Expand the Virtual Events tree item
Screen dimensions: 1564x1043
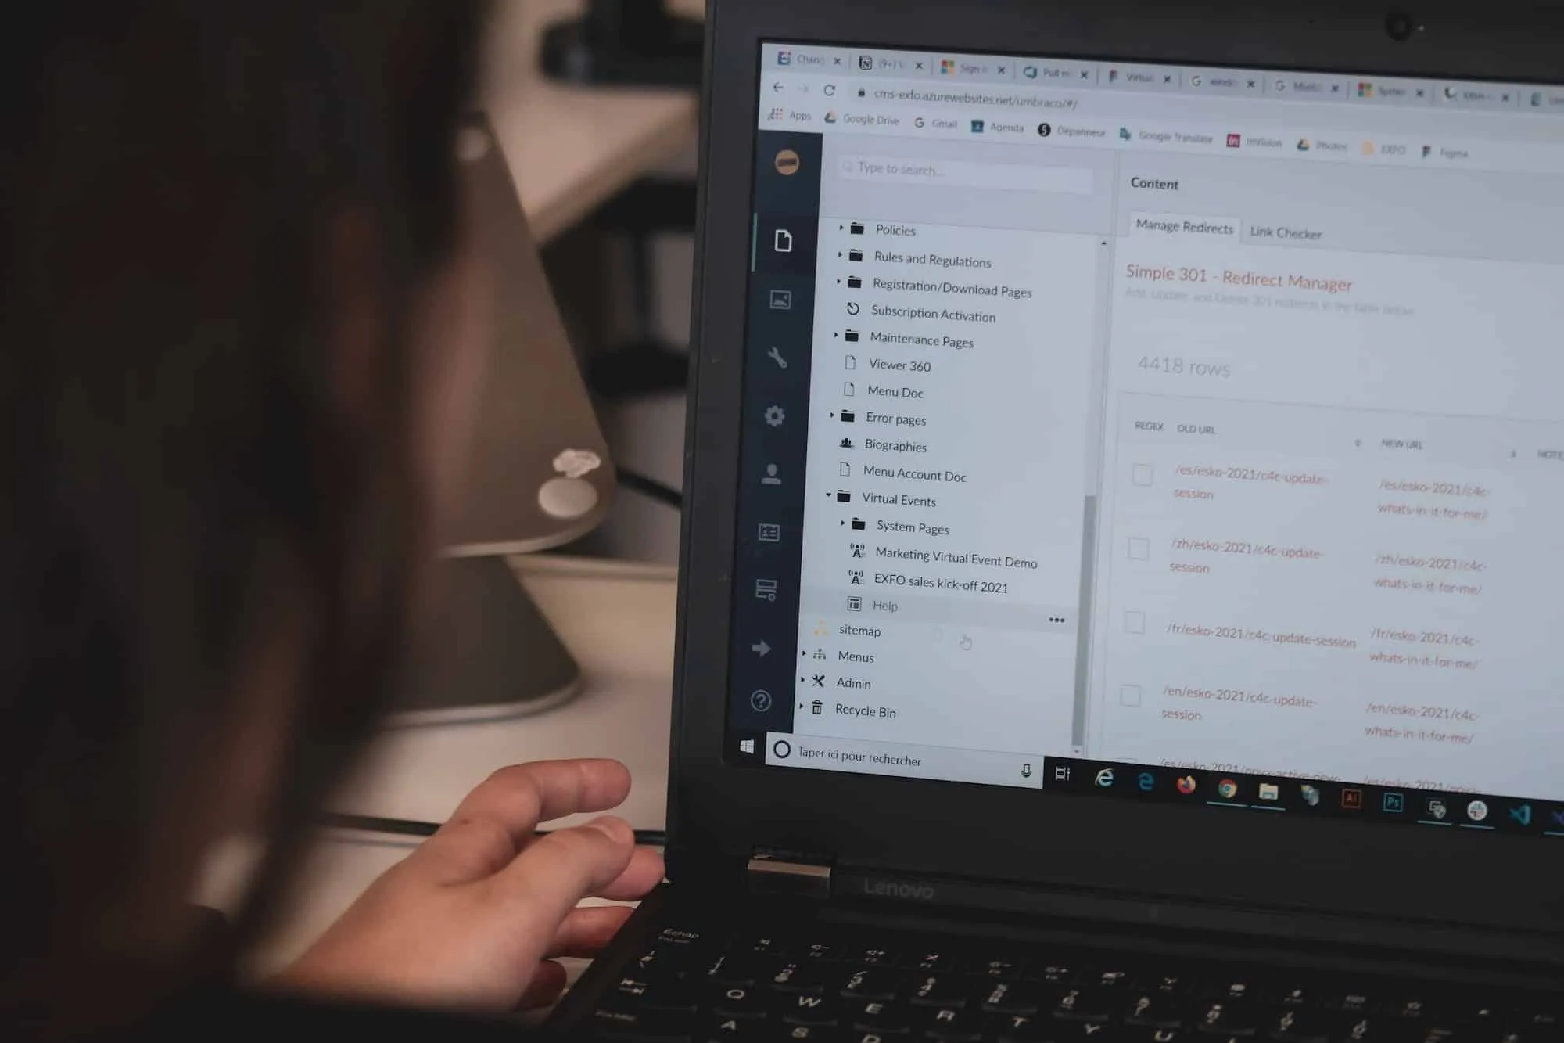coord(826,499)
